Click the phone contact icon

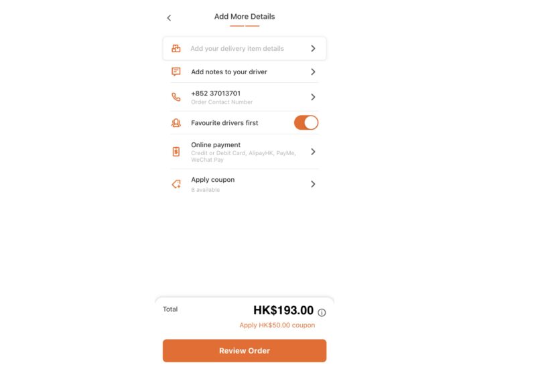(176, 97)
